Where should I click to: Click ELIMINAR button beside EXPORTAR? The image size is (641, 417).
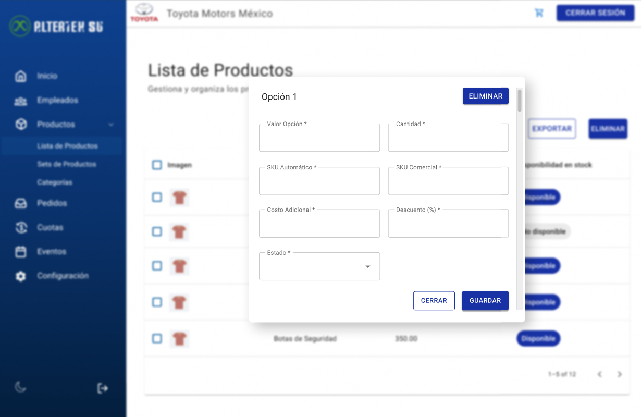tap(608, 129)
